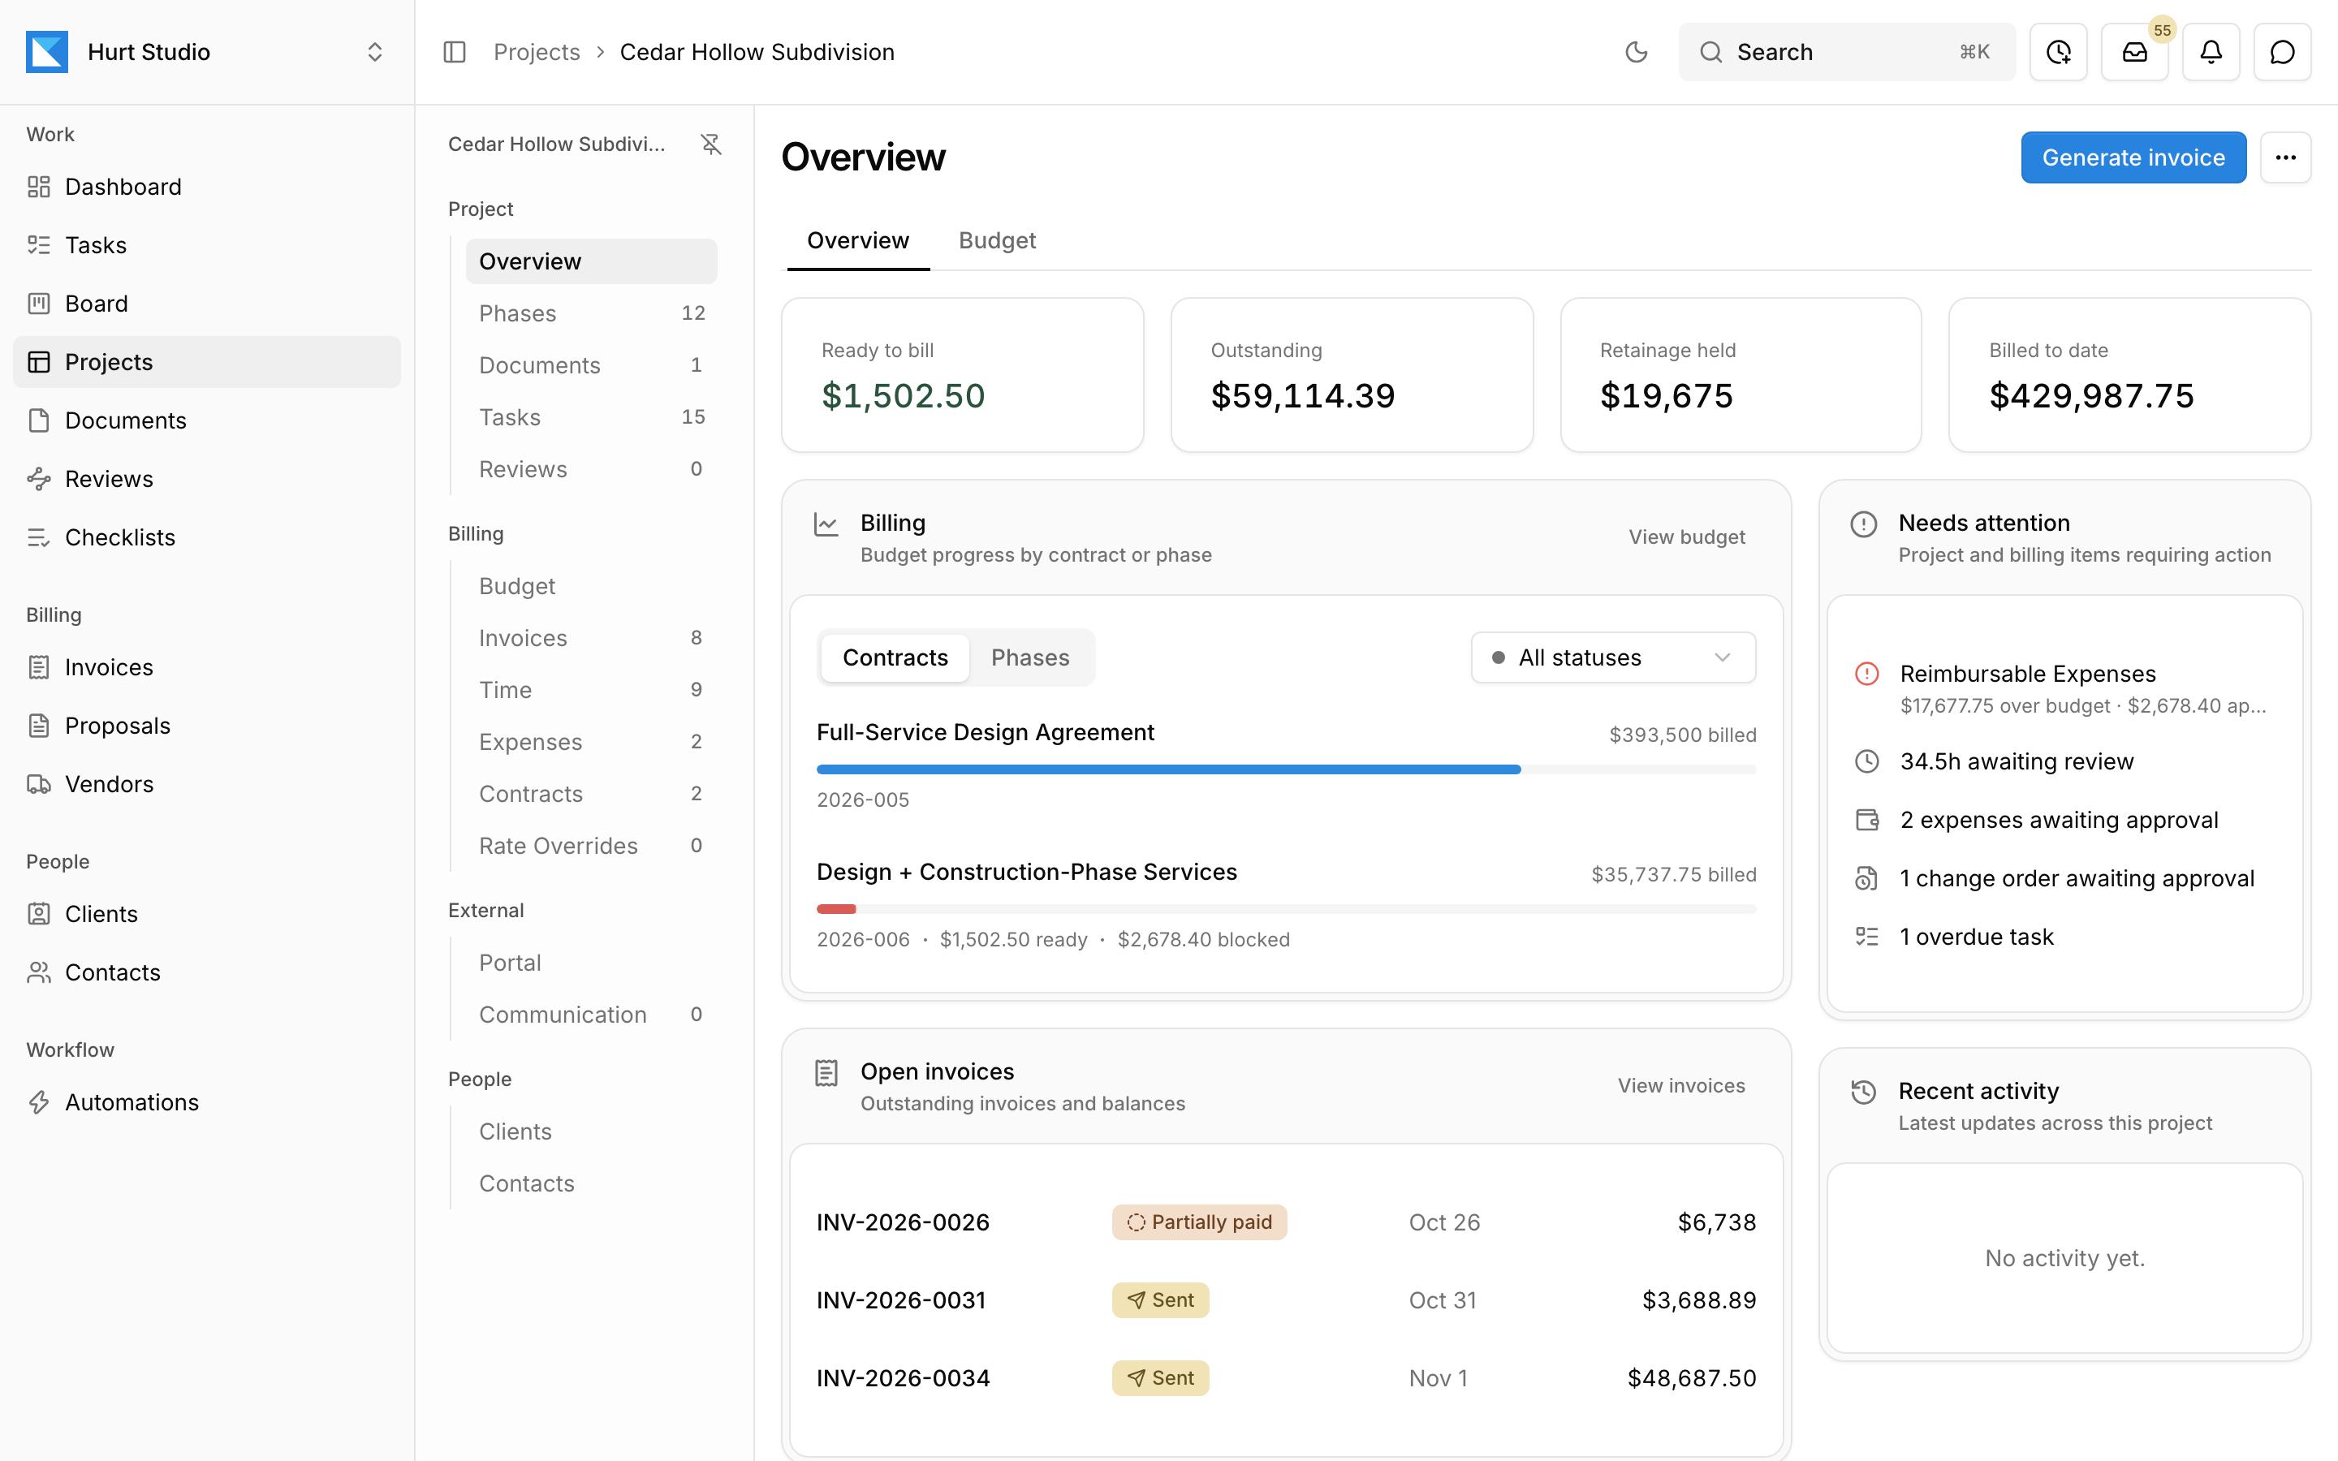Switch billing view to Phases
Screen dimensions: 2338x1461
(x=1030, y=658)
